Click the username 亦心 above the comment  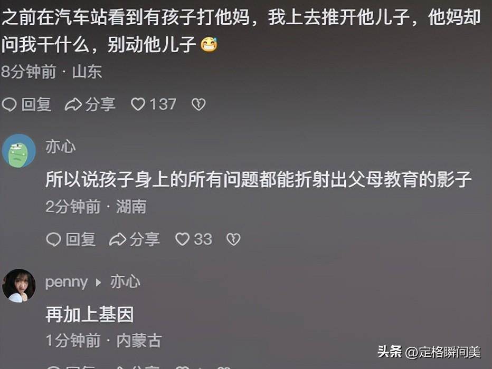point(61,147)
